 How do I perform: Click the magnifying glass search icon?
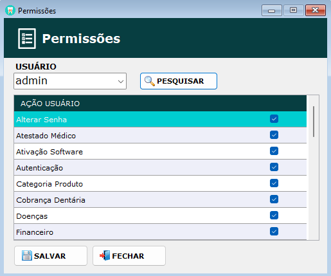click(x=149, y=81)
